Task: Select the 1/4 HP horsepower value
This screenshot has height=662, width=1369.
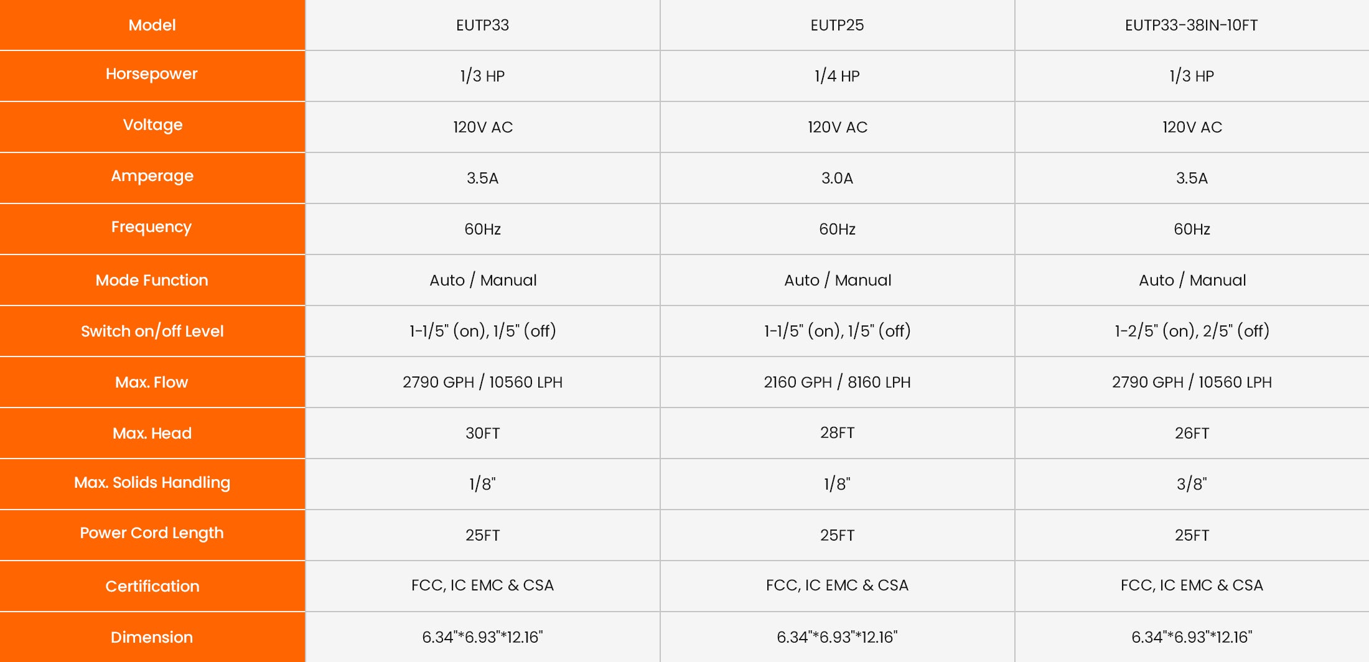Action: [837, 76]
